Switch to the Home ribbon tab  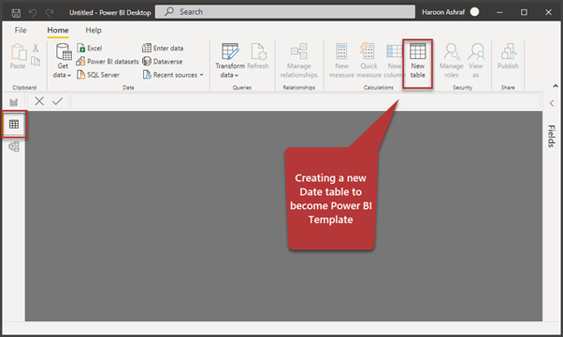click(x=58, y=30)
